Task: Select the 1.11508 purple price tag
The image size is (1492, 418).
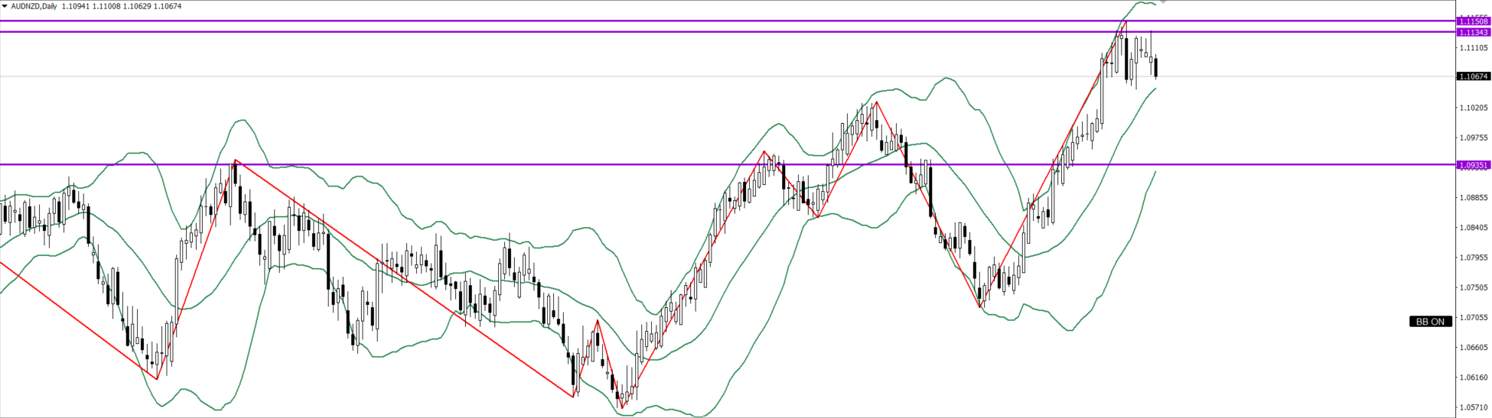Action: (x=1473, y=21)
